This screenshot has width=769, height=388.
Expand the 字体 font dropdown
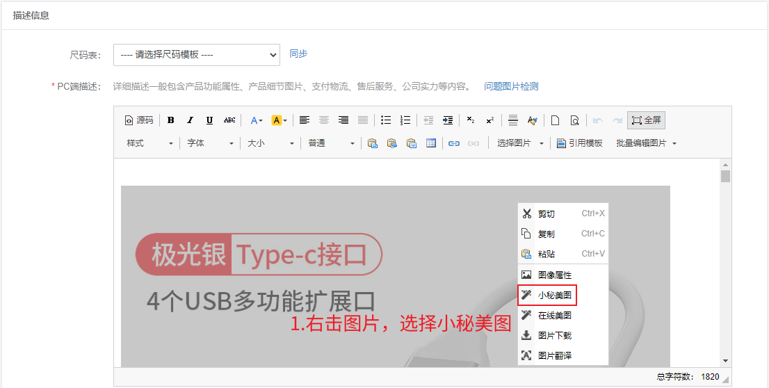point(211,143)
